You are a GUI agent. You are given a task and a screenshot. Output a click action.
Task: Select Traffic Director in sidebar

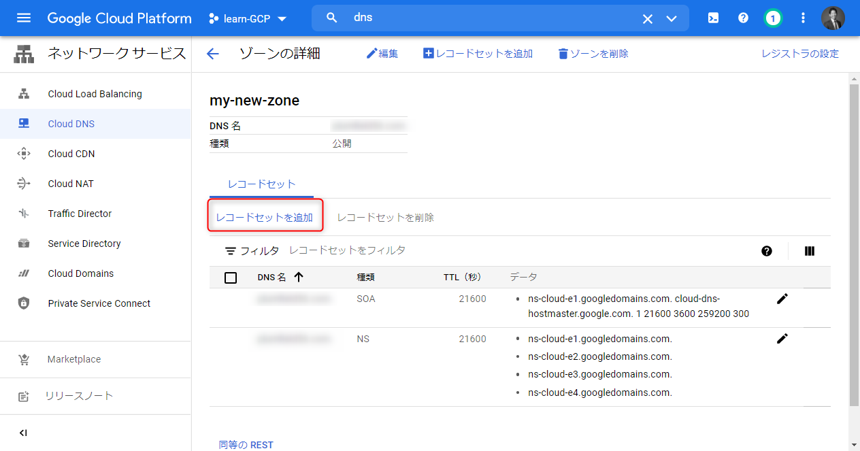95,214
